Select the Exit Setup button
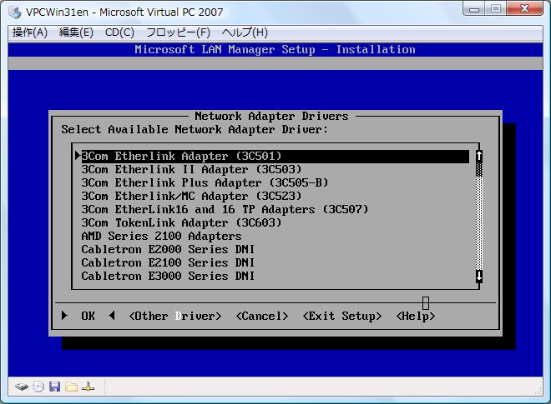This screenshot has width=551, height=404. (x=342, y=316)
